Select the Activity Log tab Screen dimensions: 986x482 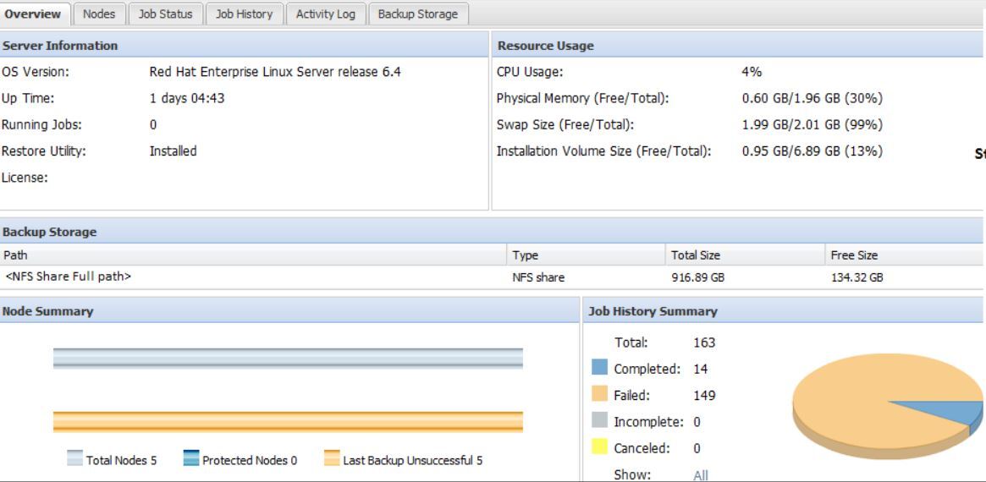(x=326, y=14)
